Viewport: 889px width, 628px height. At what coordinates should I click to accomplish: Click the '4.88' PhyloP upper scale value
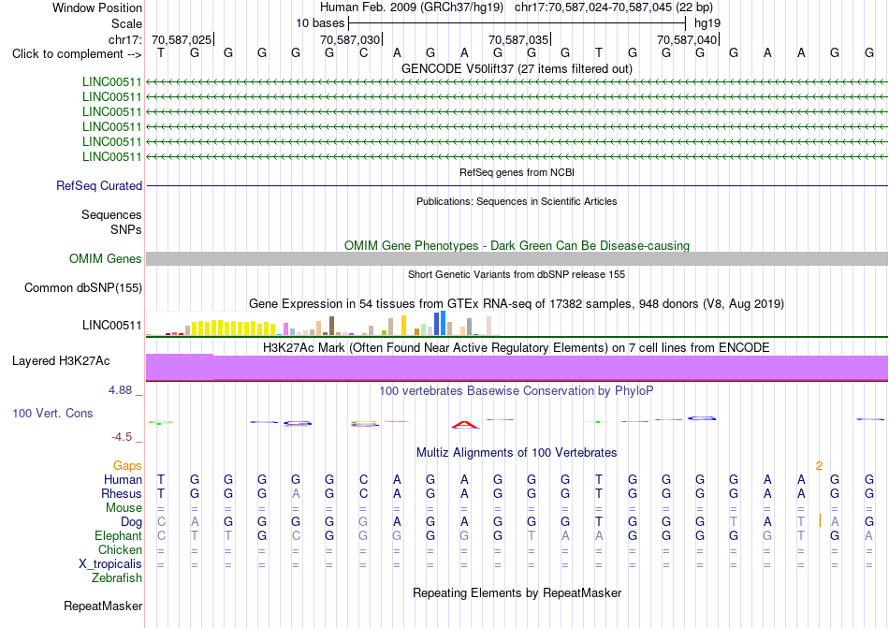(120, 390)
